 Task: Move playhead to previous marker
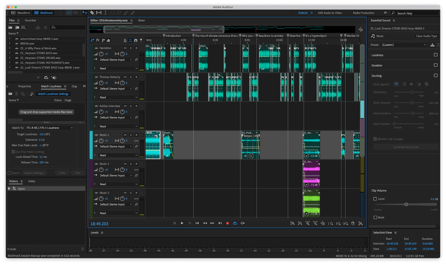coord(197,223)
